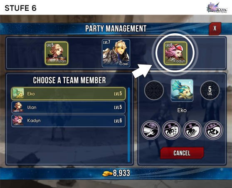The image size is (232, 188).
Task: Click Eko's second skill icon
Action: point(171,130)
